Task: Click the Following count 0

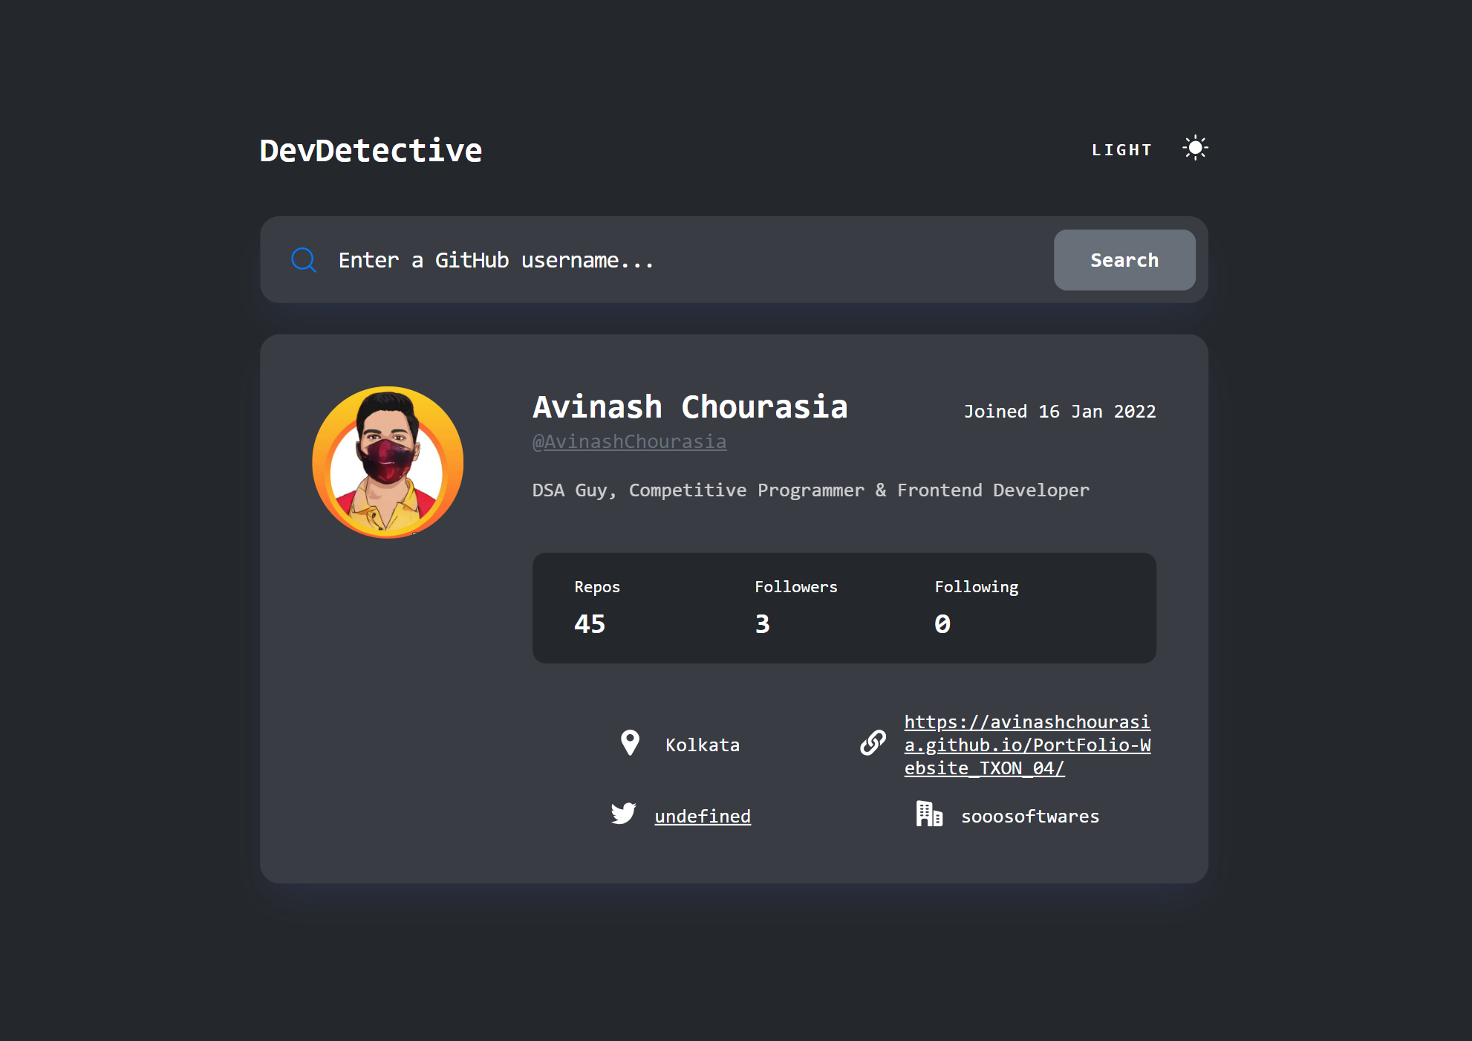Action: tap(942, 624)
